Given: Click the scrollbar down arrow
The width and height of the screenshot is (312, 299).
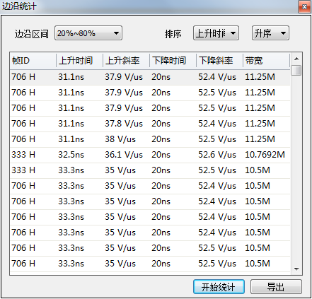Looking at the screenshot, I should tap(296, 269).
